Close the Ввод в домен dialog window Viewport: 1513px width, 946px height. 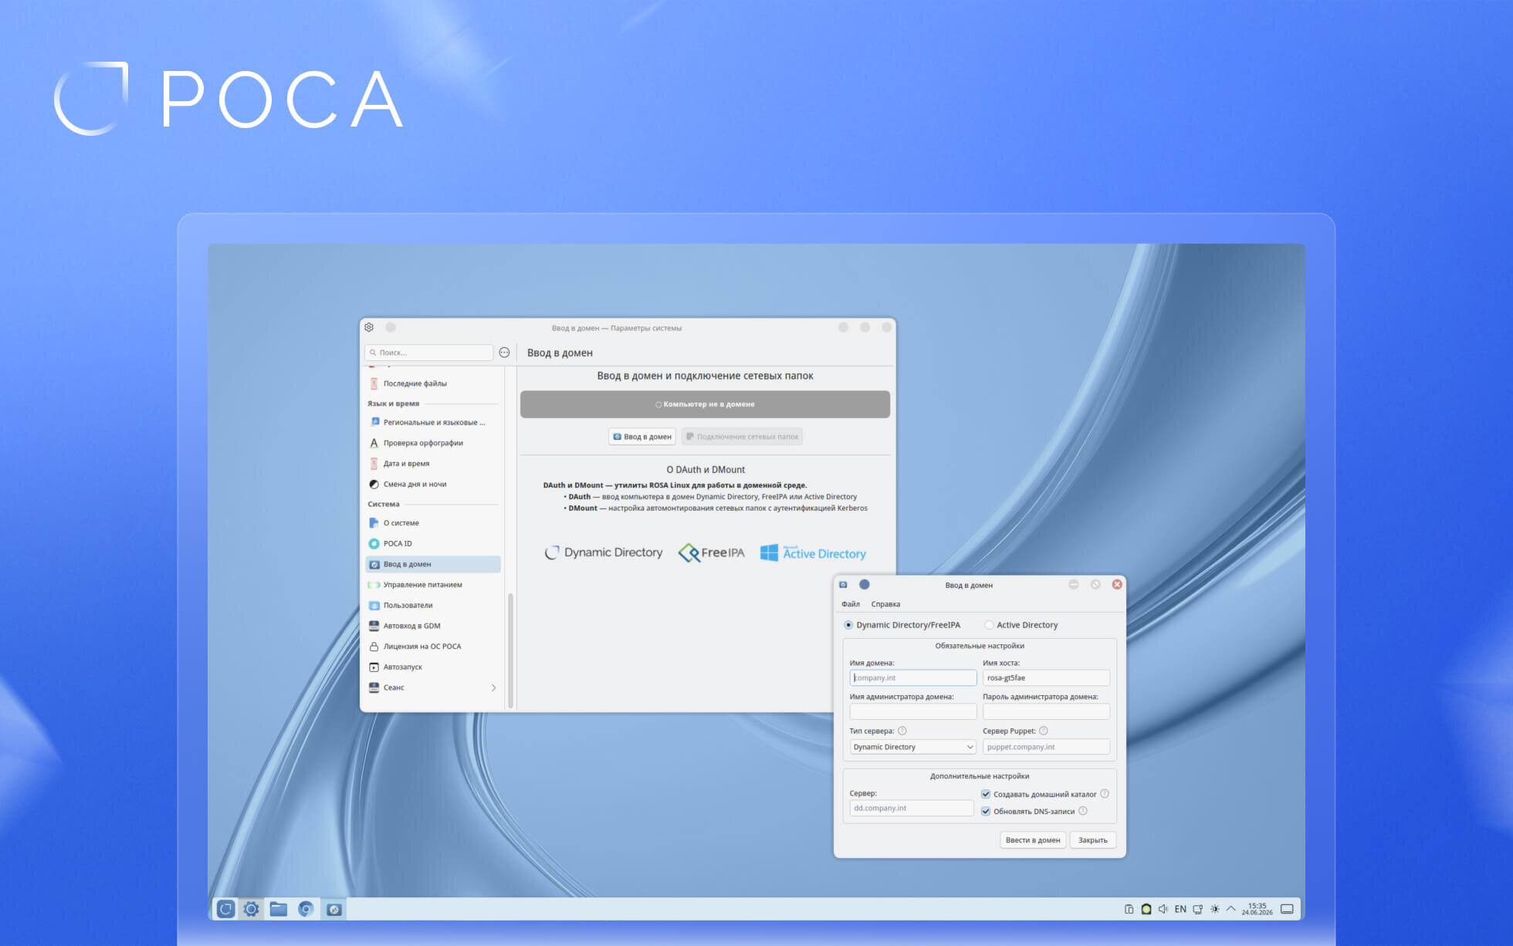point(1117,585)
